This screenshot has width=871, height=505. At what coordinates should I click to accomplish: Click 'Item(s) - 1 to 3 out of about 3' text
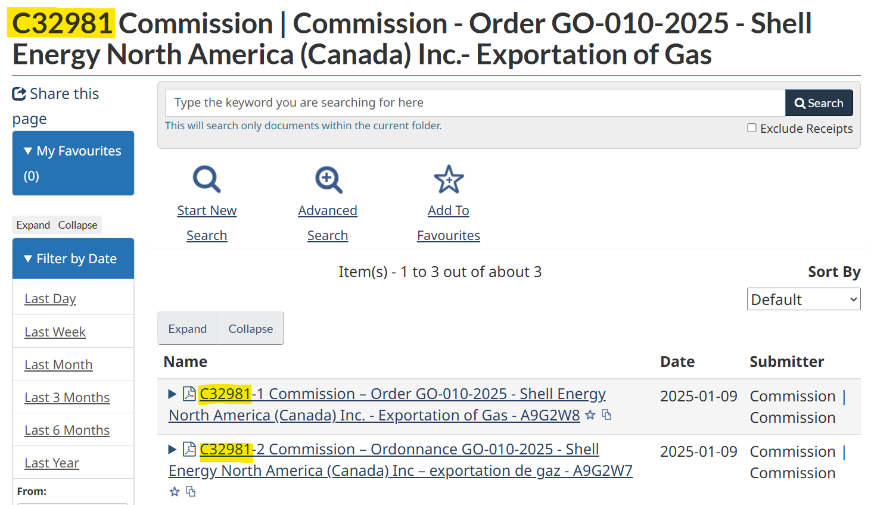pyautogui.click(x=440, y=272)
